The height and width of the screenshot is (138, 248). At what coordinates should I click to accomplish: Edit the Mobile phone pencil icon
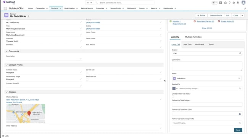(x=161, y=29)
